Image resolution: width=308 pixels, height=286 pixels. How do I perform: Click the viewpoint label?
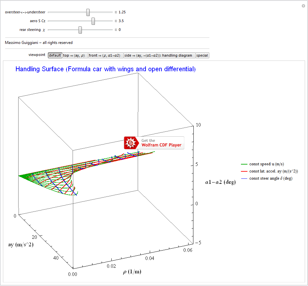pyautogui.click(x=37, y=55)
